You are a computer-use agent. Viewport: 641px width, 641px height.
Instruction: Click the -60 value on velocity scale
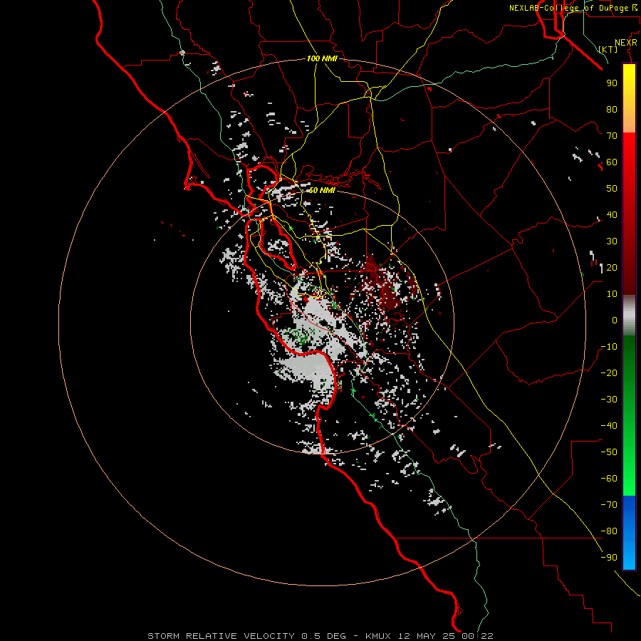[609, 479]
